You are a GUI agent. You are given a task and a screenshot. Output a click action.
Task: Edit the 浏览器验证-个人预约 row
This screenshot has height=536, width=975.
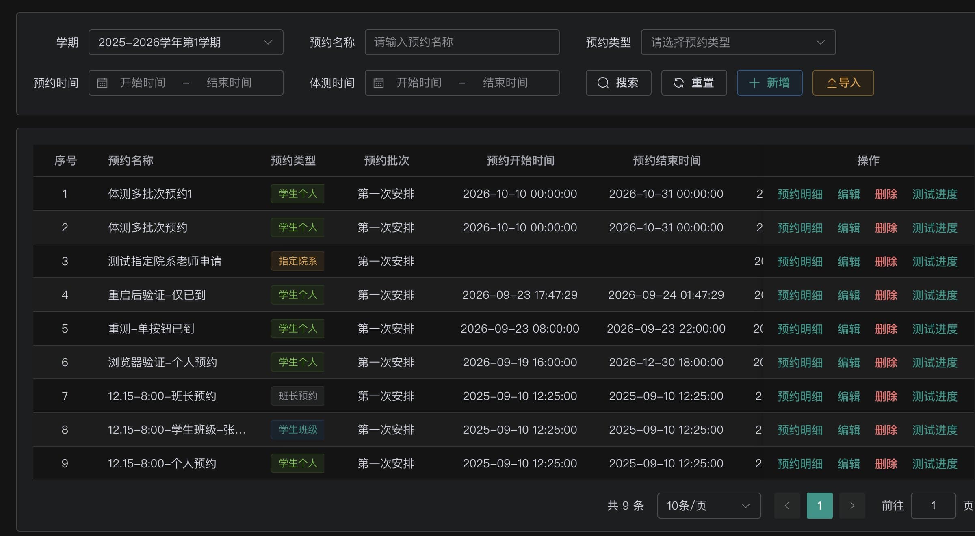click(x=849, y=363)
